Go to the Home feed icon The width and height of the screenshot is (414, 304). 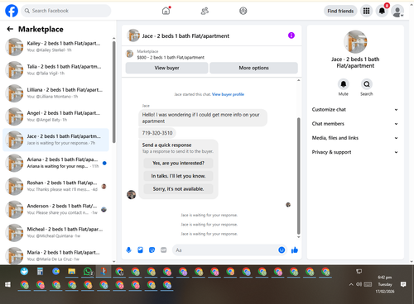[166, 11]
